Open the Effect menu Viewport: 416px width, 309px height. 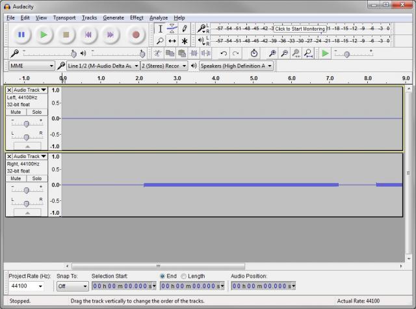point(136,18)
